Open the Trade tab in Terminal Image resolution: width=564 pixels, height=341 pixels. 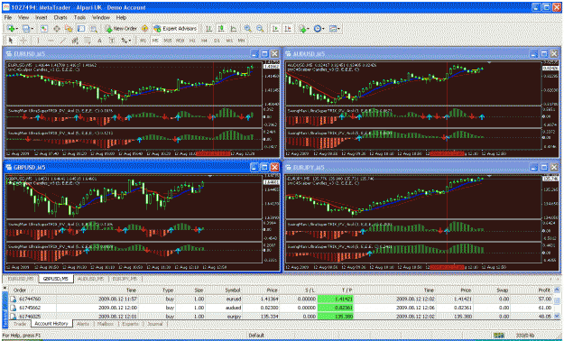pos(20,324)
